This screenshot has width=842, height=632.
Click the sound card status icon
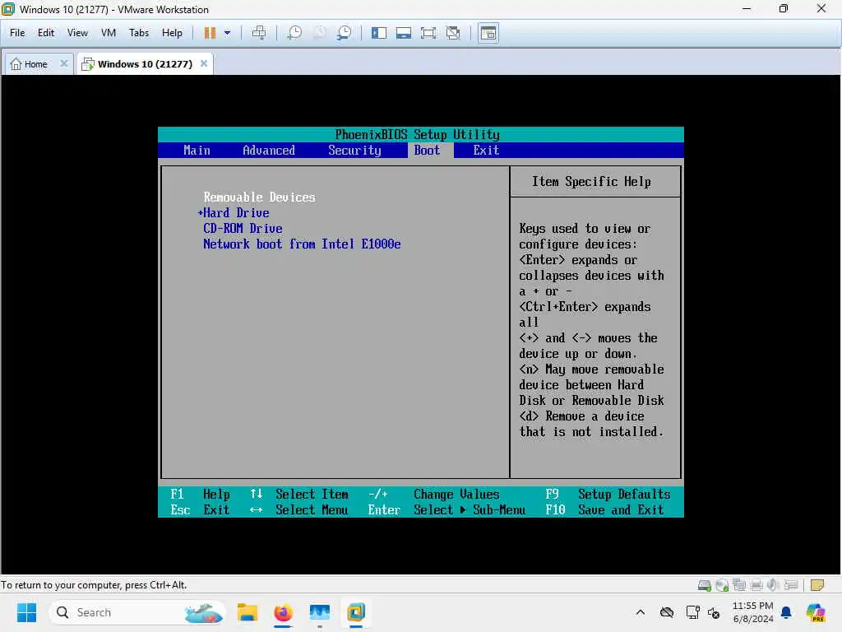coord(773,585)
